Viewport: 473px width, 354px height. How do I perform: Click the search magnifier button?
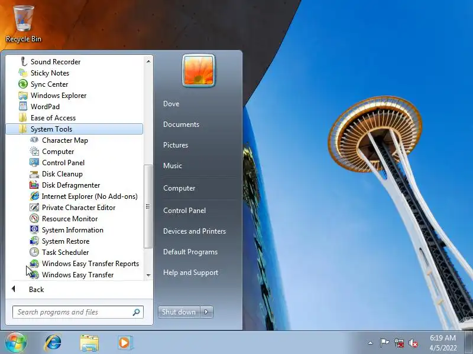137,312
